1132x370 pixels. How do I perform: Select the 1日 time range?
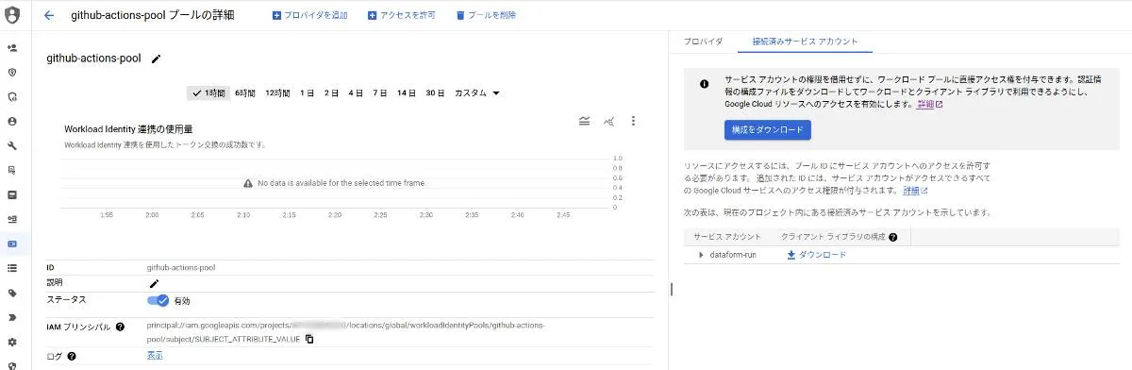[x=308, y=92]
